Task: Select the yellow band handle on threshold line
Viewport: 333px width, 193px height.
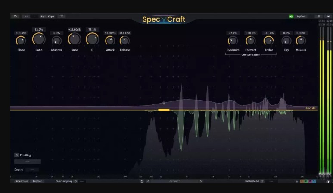Action: (x=164, y=110)
